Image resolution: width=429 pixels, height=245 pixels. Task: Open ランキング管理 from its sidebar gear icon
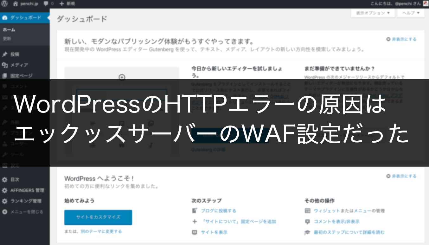[5, 201]
